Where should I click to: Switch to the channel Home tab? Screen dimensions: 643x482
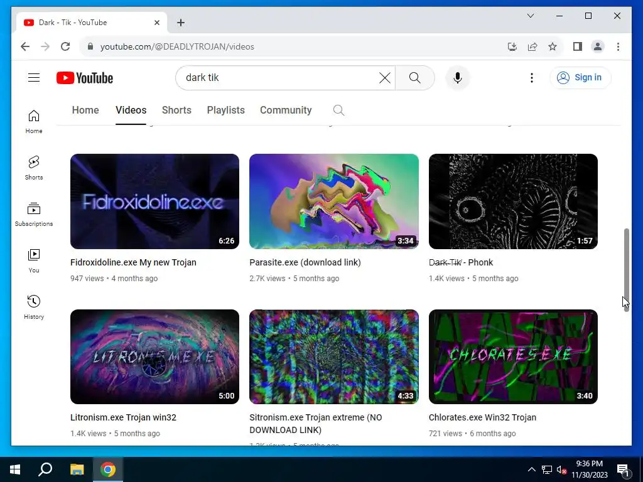[85, 110]
